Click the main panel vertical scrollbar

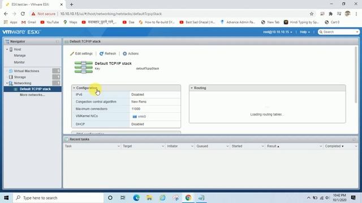[x=356, y=75]
